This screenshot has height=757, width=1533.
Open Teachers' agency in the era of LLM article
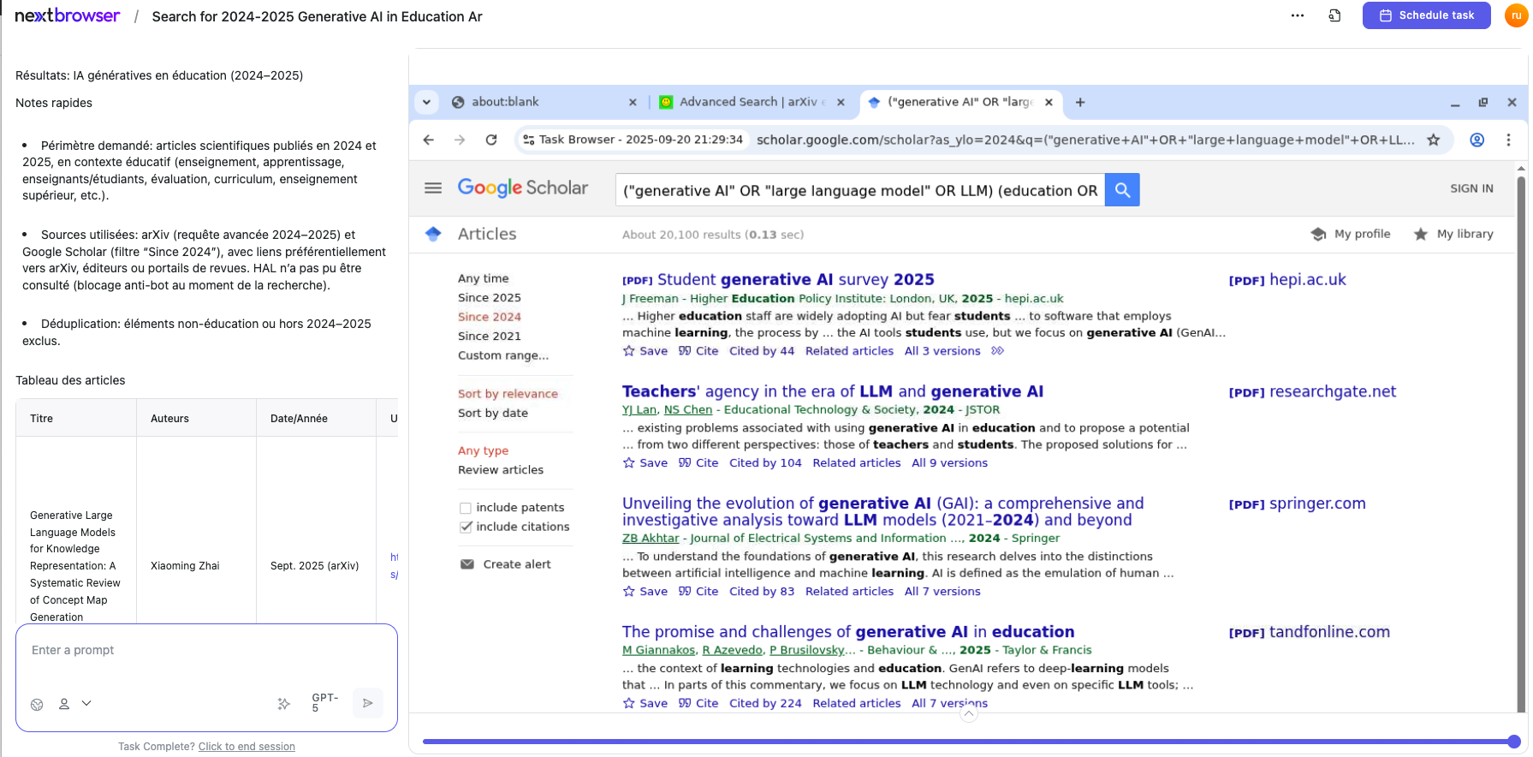click(x=832, y=391)
